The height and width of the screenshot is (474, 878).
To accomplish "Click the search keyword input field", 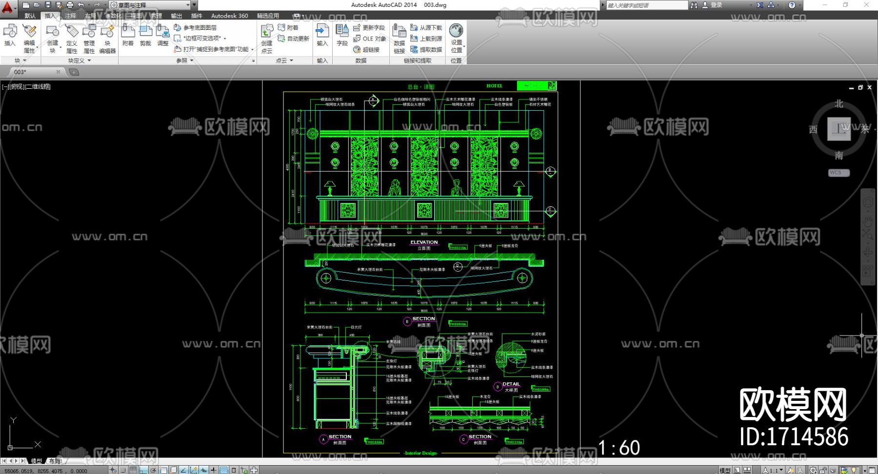I will (646, 5).
